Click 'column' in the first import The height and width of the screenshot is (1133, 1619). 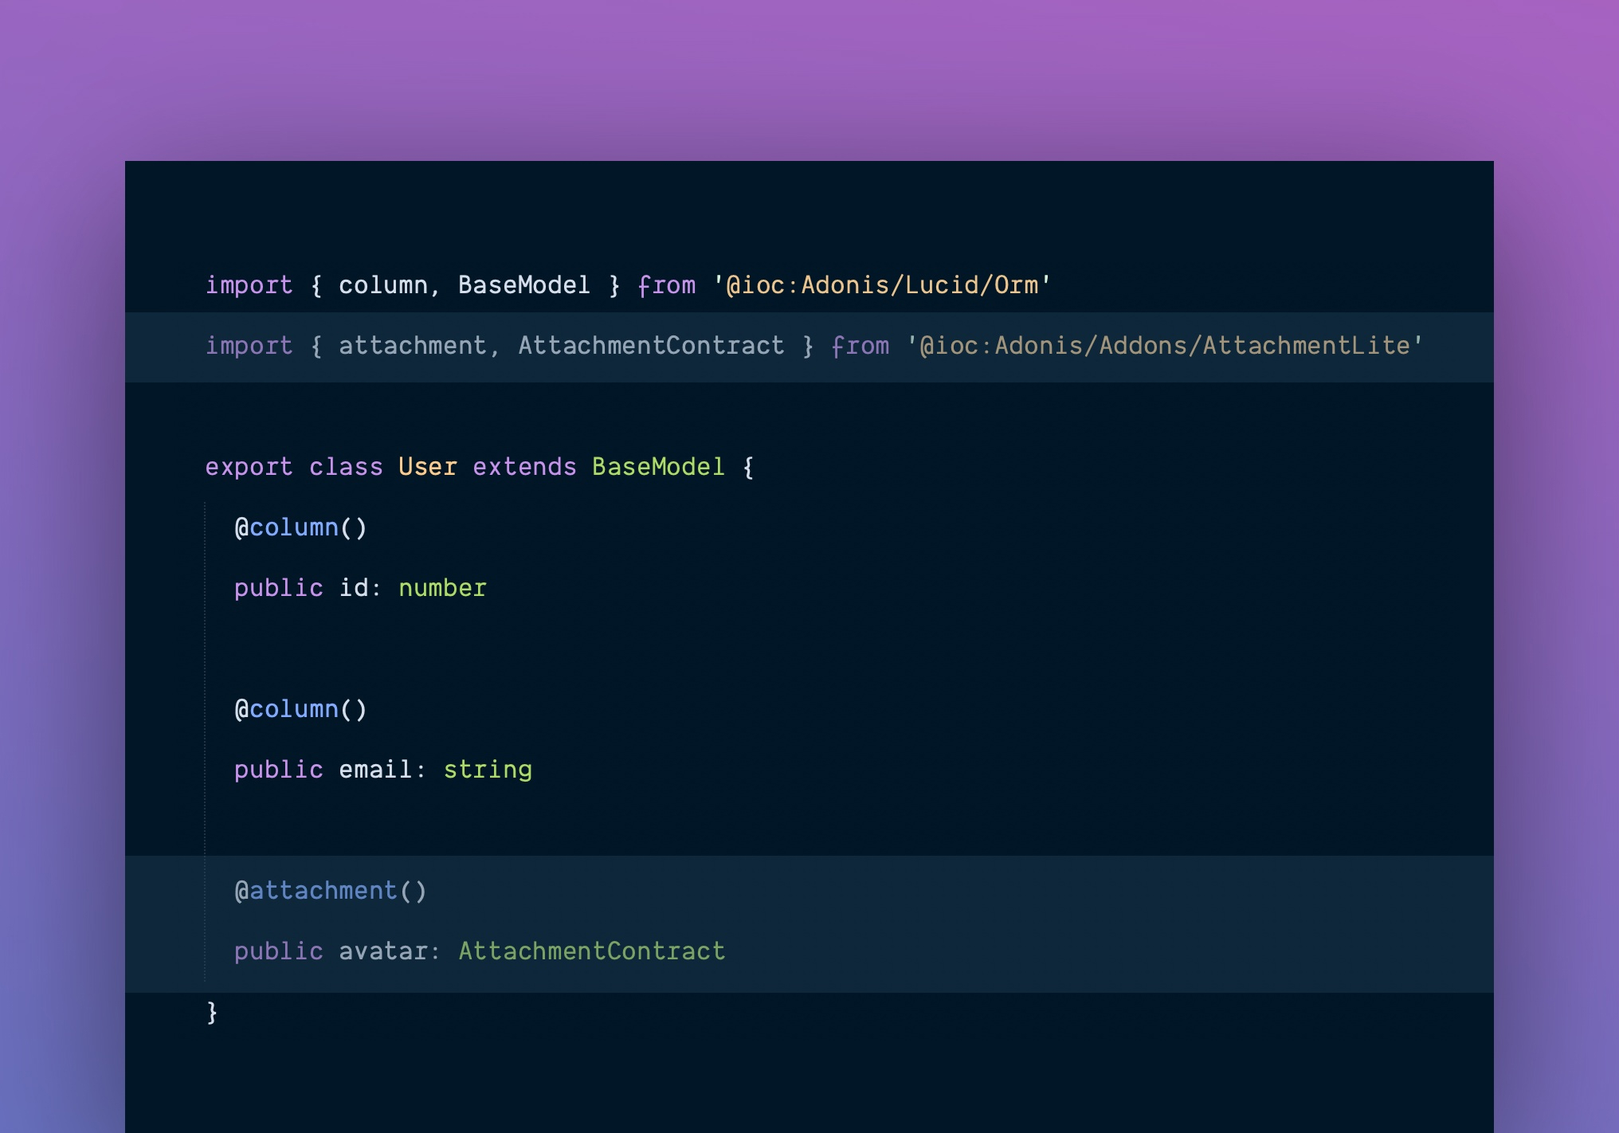pos(382,285)
